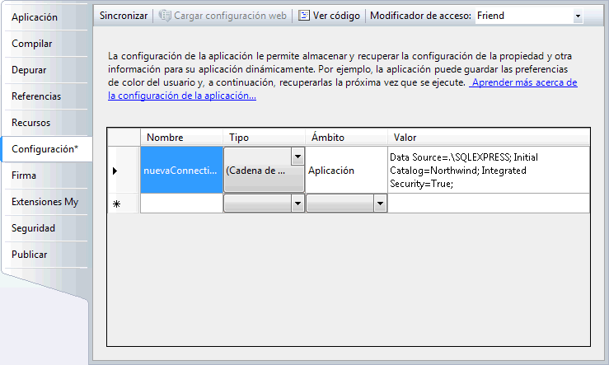Click the Ver código toolbar icon
The image size is (609, 365).
[304, 16]
